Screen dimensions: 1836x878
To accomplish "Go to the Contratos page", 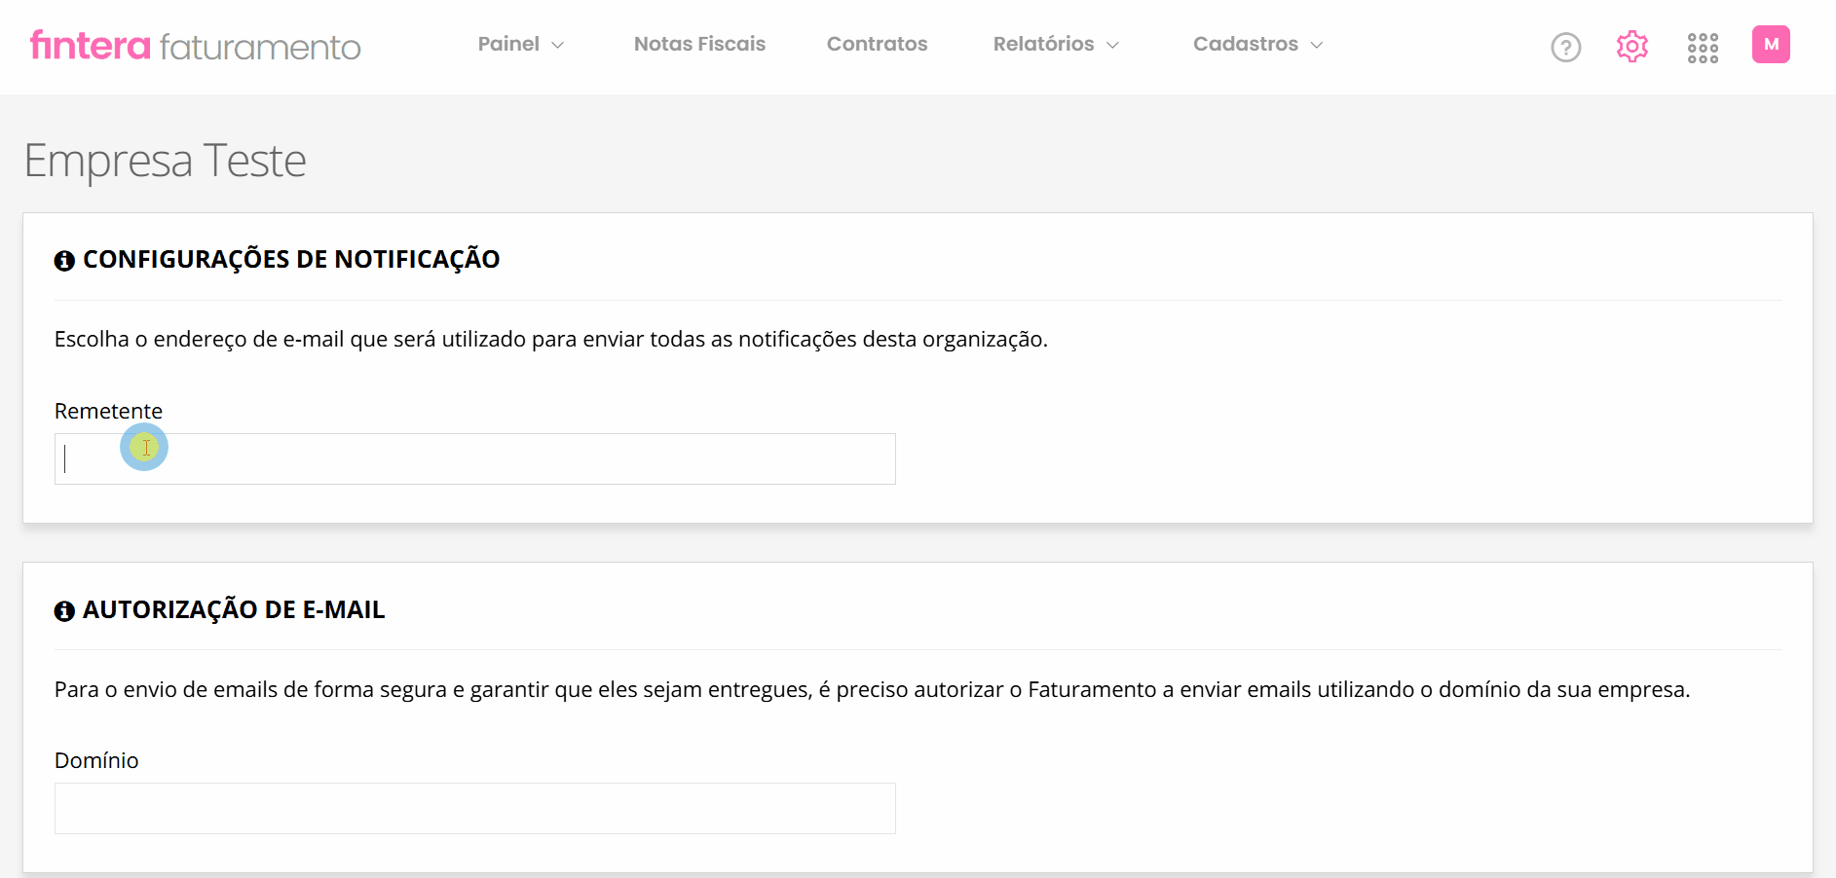I will 877,44.
